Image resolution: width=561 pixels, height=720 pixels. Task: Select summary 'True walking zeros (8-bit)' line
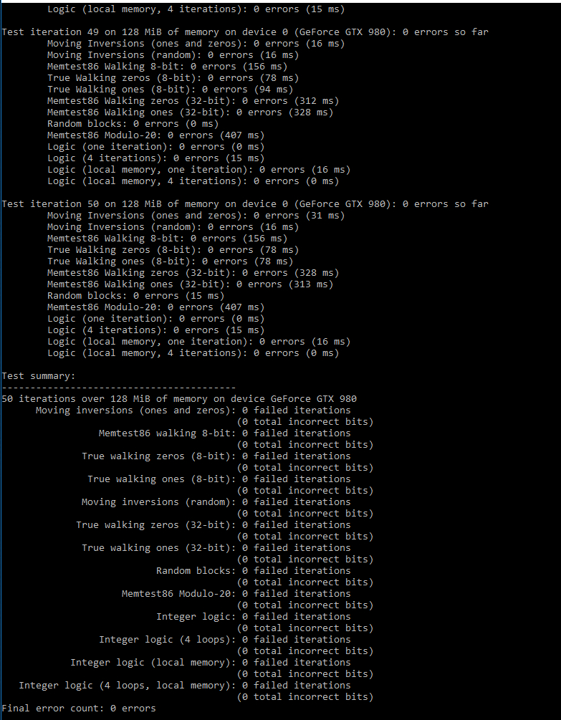(216, 456)
